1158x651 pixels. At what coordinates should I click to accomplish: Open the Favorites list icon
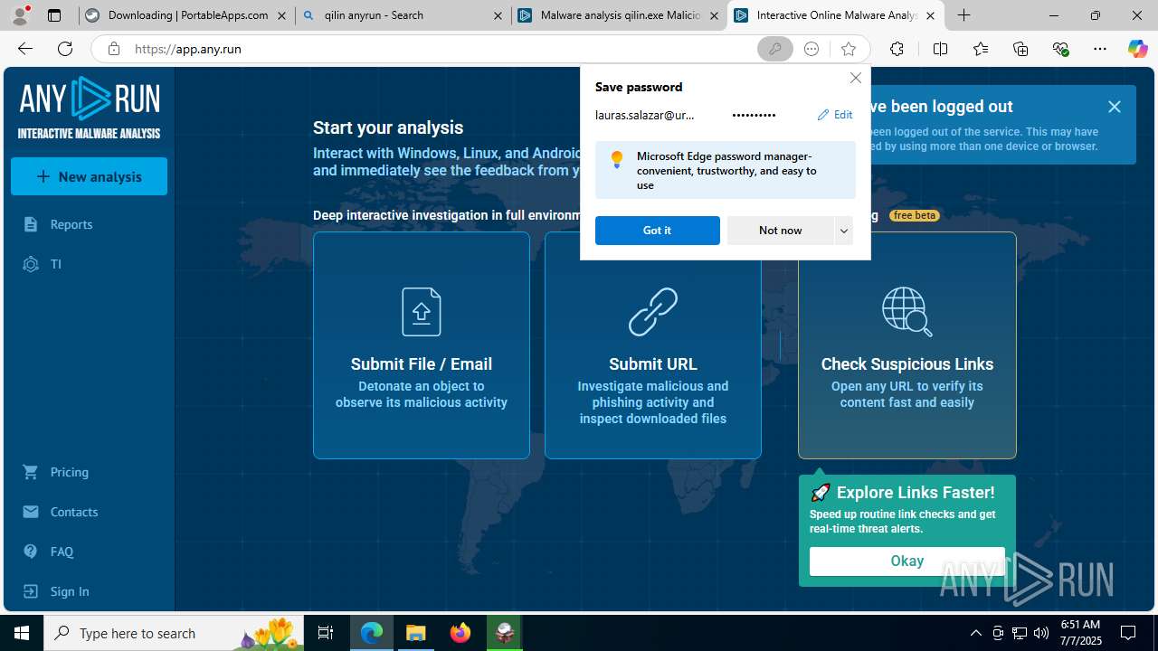(981, 49)
